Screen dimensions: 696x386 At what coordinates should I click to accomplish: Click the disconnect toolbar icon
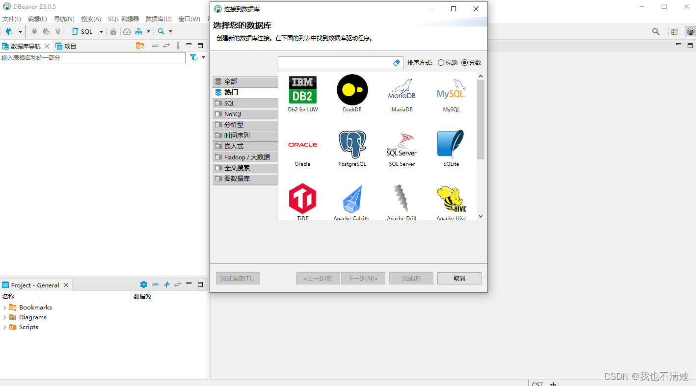(58, 31)
